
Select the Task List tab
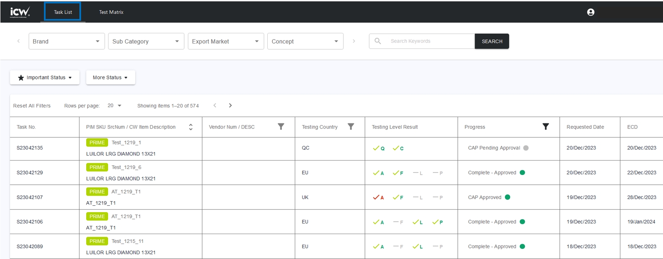(x=63, y=12)
